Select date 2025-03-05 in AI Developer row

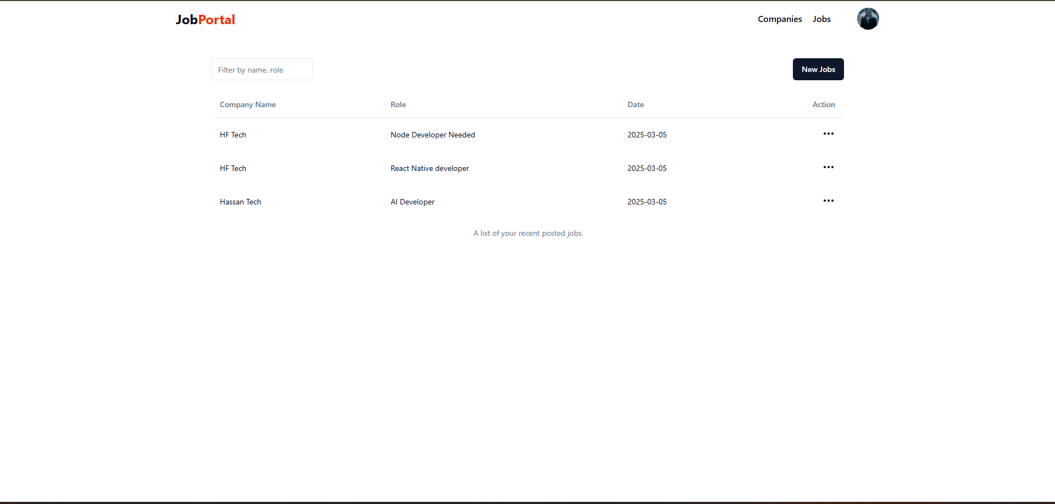[x=647, y=202]
